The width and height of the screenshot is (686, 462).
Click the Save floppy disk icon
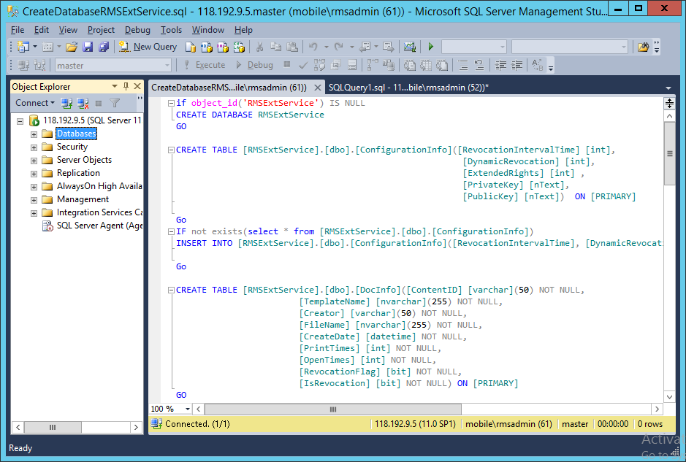[x=88, y=47]
